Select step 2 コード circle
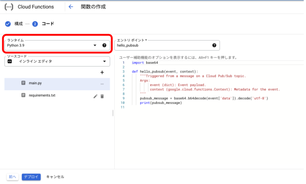 tap(35, 24)
